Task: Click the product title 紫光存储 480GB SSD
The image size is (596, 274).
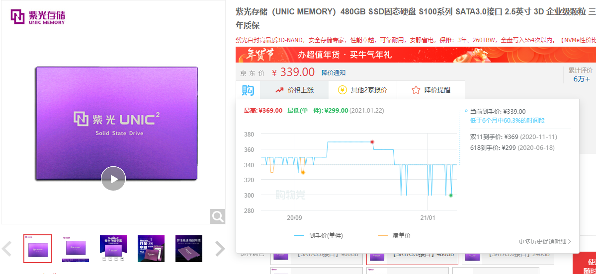Action: (x=416, y=18)
